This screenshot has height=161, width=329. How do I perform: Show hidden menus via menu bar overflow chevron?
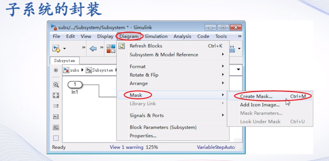(240, 36)
